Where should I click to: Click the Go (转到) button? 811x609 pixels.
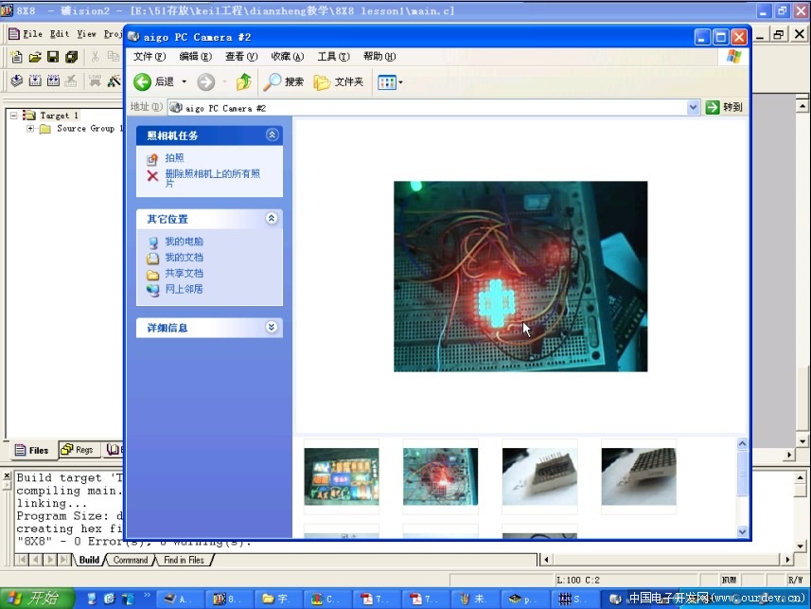[x=724, y=107]
